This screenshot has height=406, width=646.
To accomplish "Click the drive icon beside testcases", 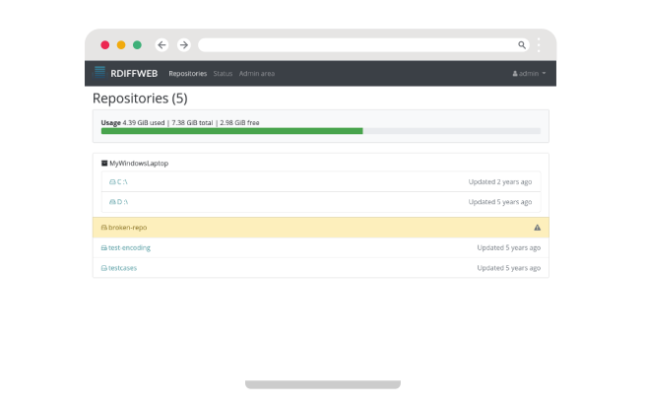I will pos(104,268).
